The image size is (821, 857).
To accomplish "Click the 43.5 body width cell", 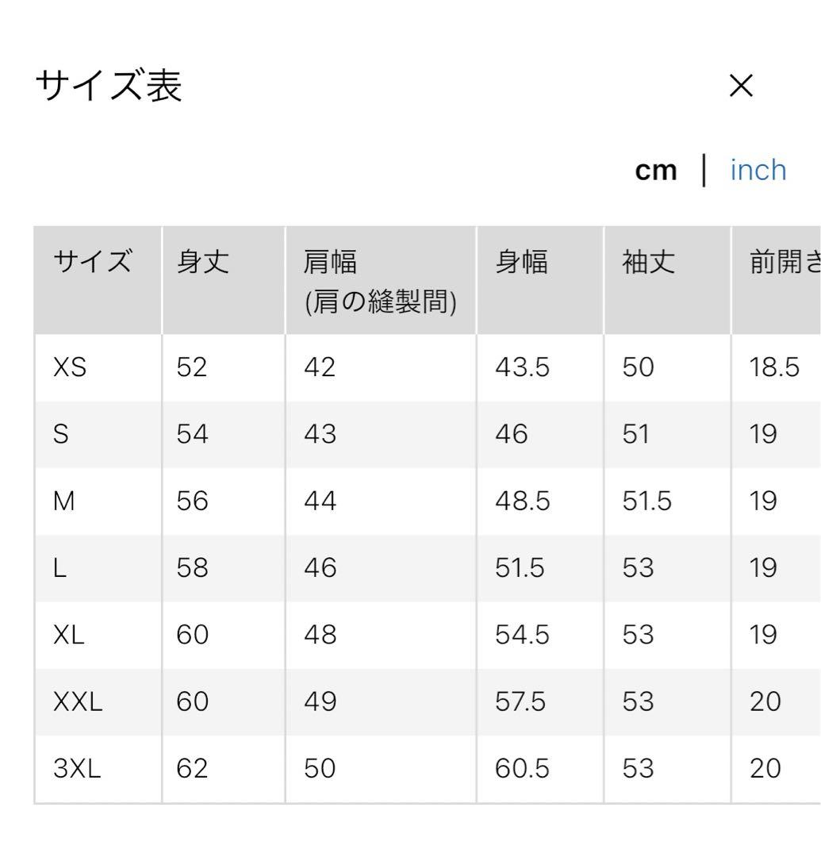I will 522,368.
